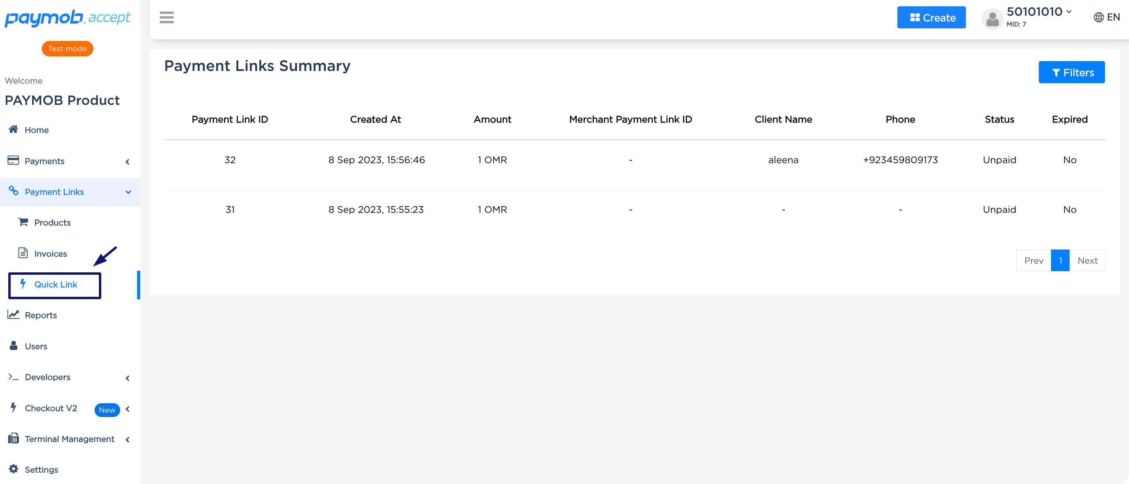Image resolution: width=1129 pixels, height=484 pixels.
Task: Open Settings via the gear icon
Action: point(13,469)
